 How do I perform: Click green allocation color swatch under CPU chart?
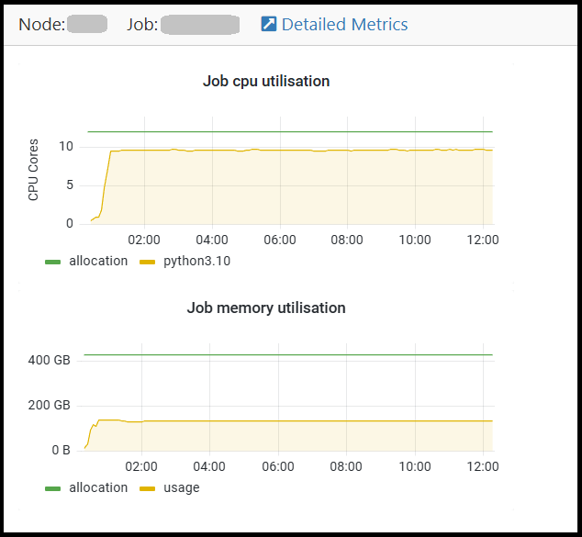coord(53,263)
